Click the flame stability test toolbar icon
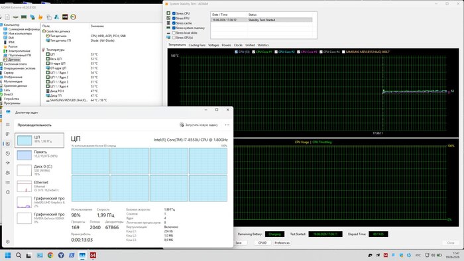 40,17
